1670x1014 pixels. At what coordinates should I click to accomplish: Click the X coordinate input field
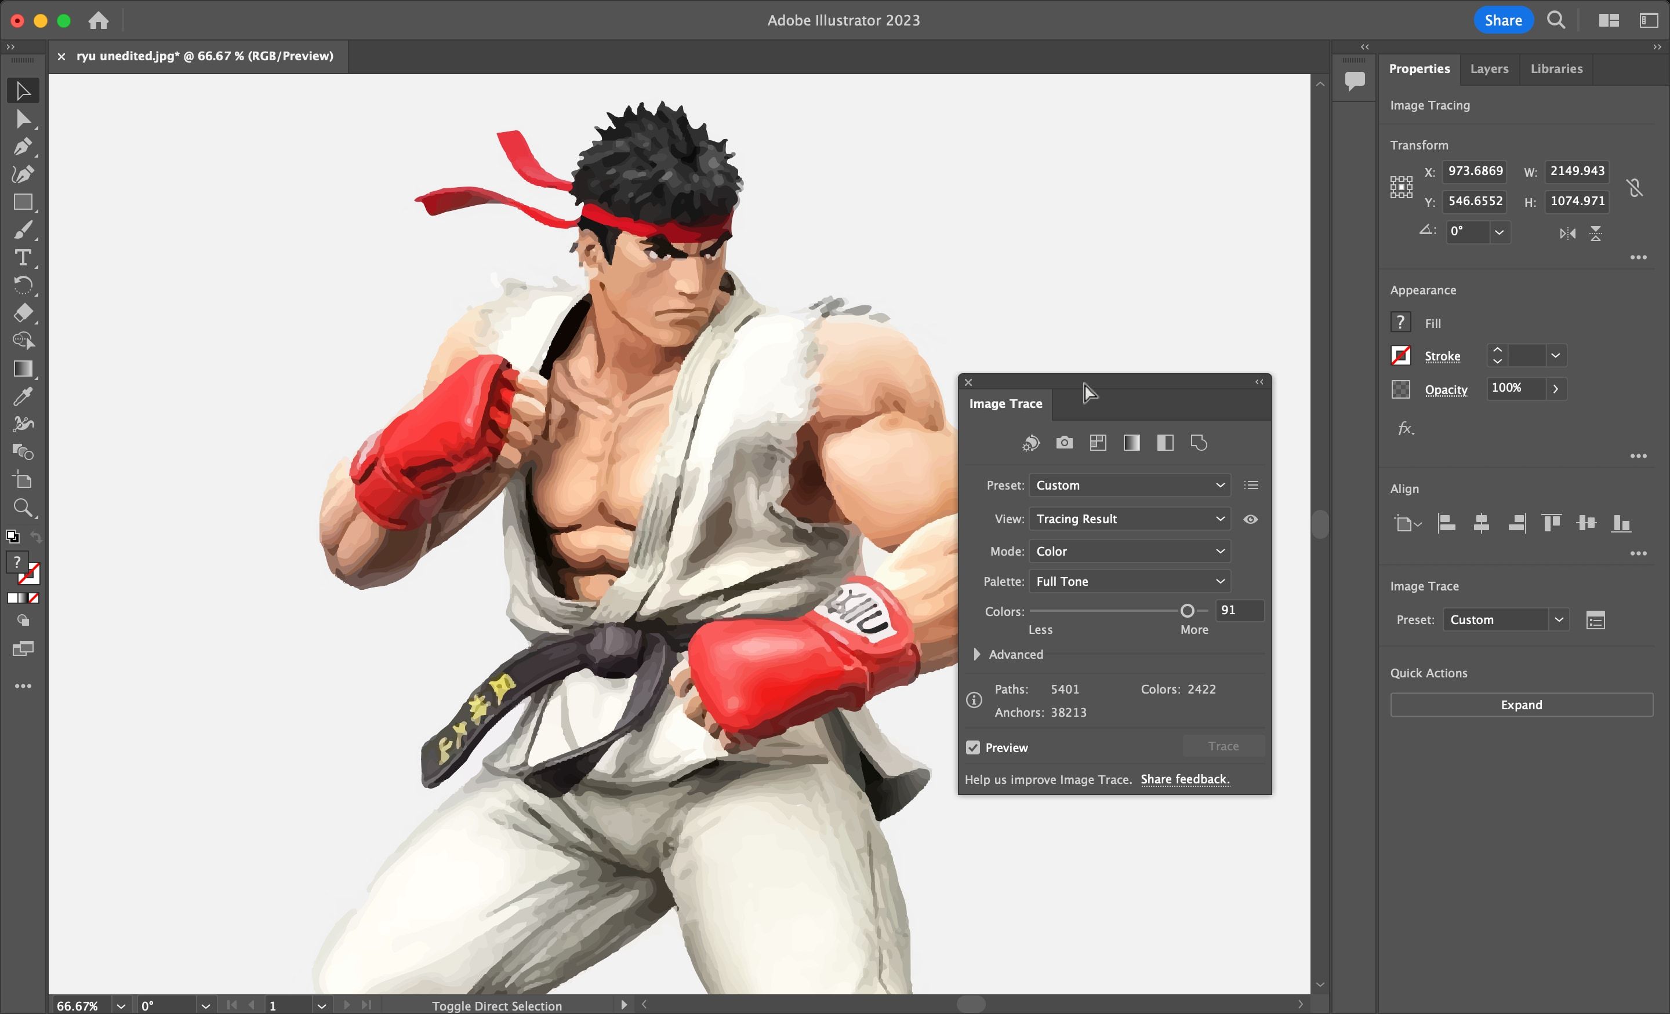pyautogui.click(x=1475, y=172)
